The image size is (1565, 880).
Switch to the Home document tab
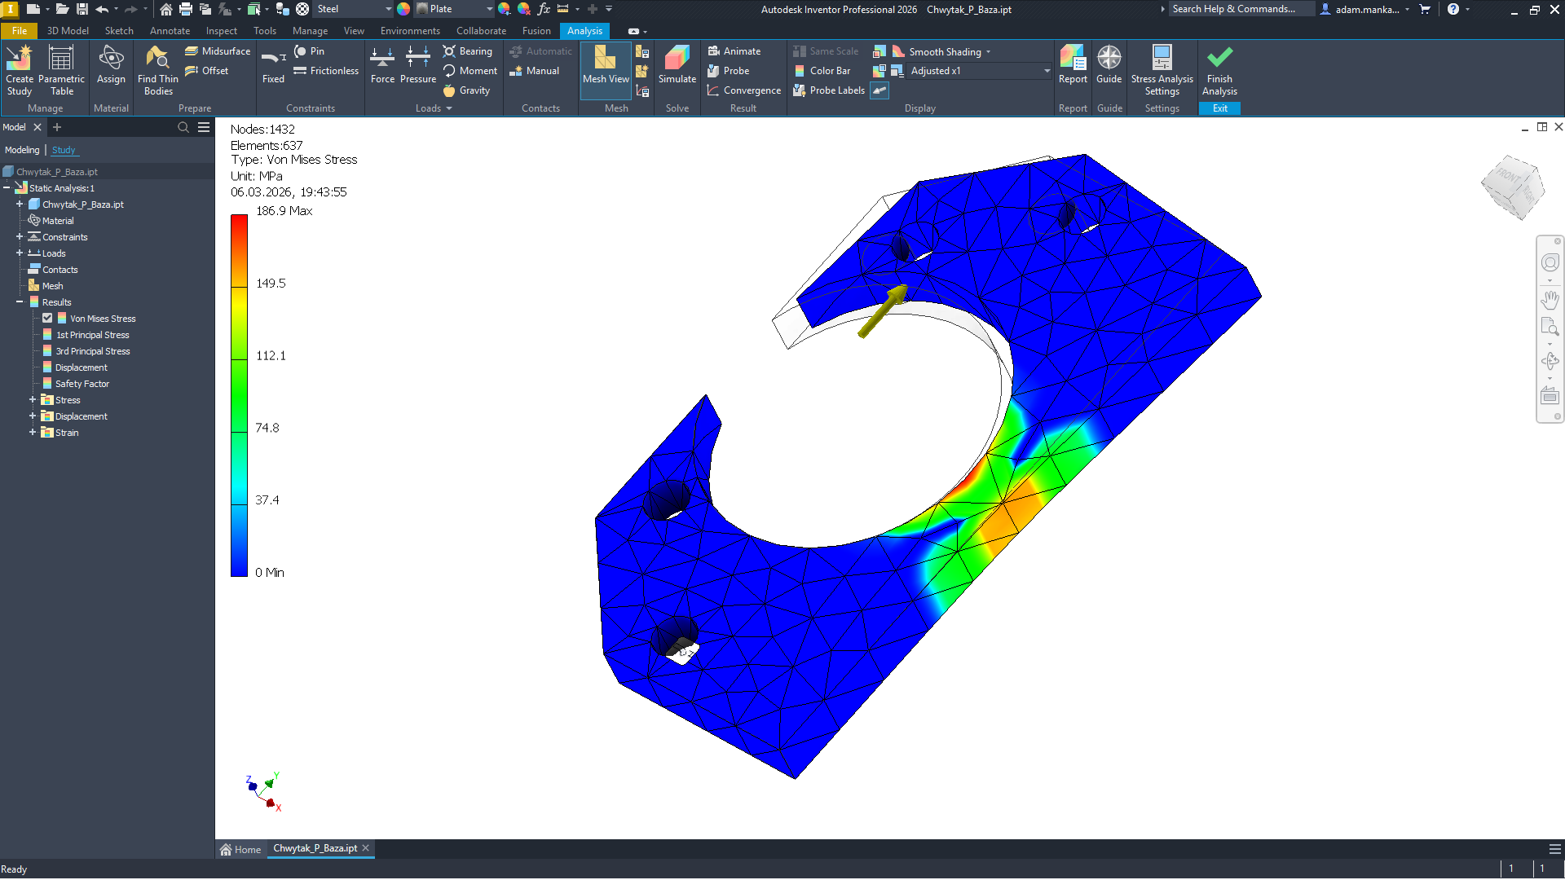pyautogui.click(x=241, y=849)
